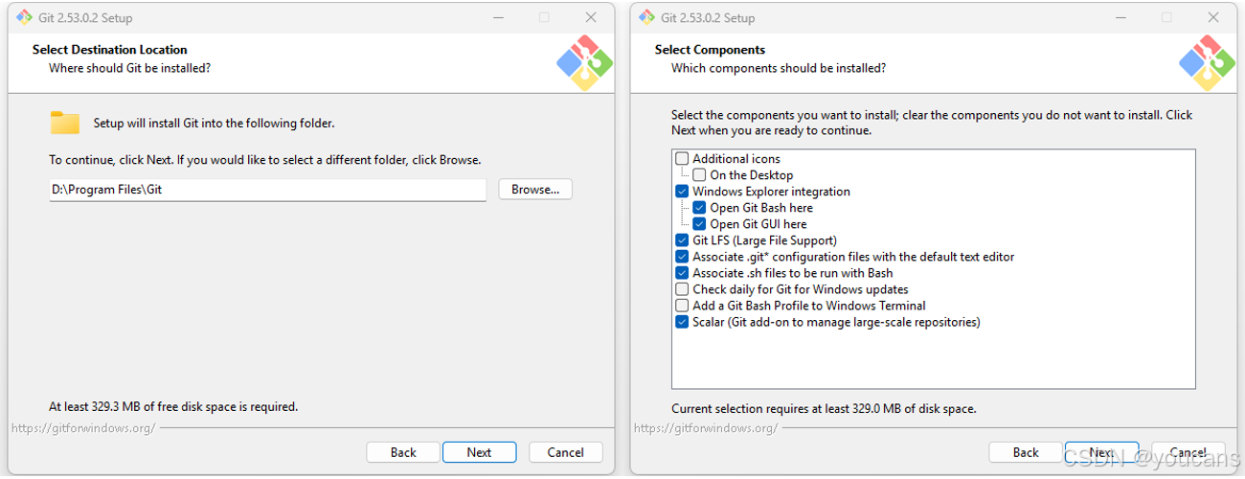Click the Git logo in Select Components header
The height and width of the screenshot is (479, 1245).
[1207, 63]
